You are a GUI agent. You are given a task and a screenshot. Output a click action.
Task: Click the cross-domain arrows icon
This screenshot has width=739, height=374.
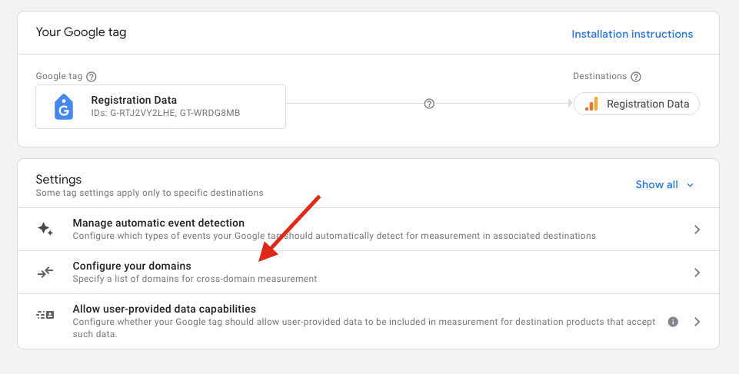tap(45, 272)
